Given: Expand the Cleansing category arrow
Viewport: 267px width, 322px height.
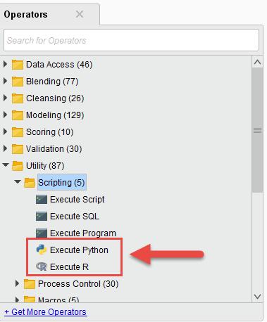Looking at the screenshot, I should coord(5,98).
